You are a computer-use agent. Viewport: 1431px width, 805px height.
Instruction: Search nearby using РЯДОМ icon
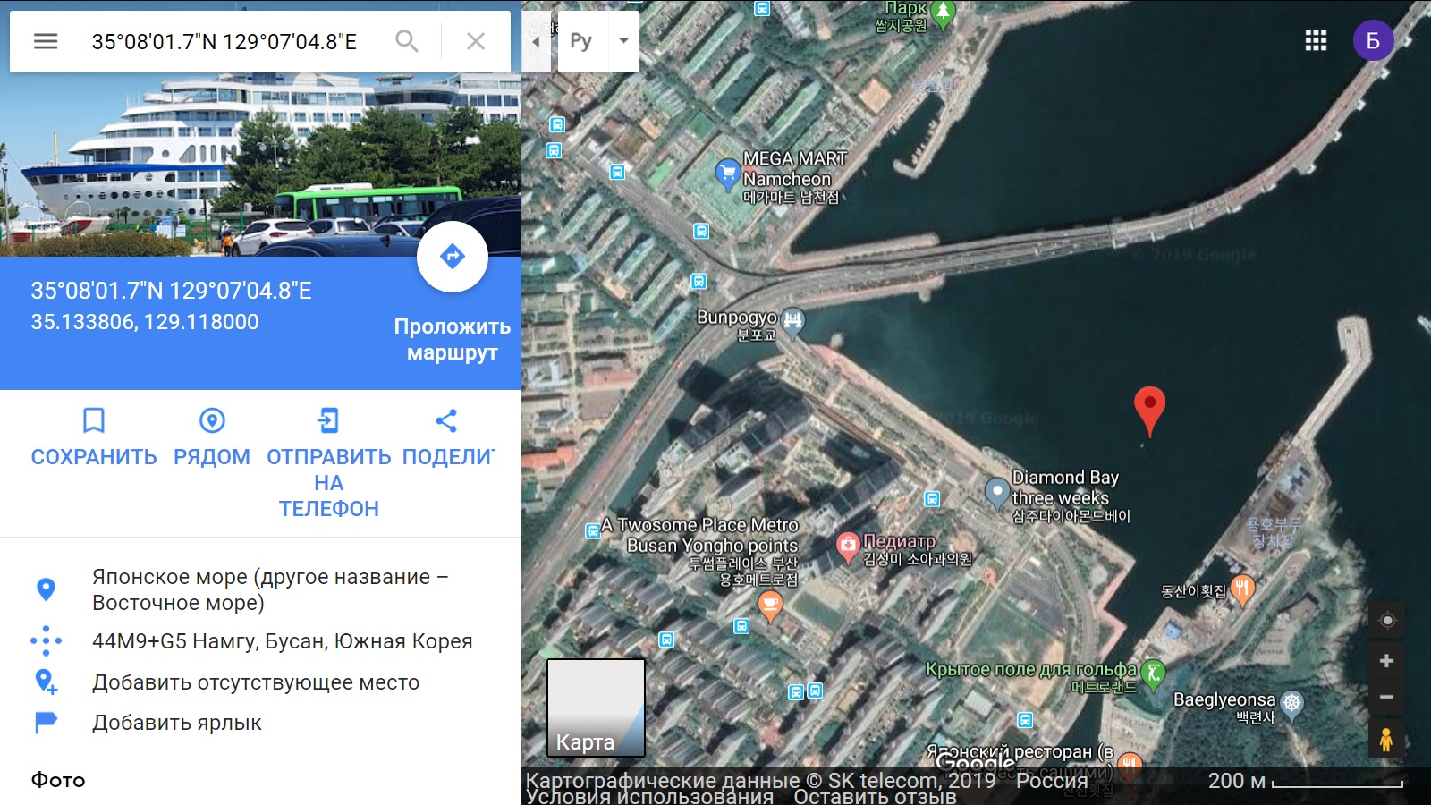tap(212, 420)
